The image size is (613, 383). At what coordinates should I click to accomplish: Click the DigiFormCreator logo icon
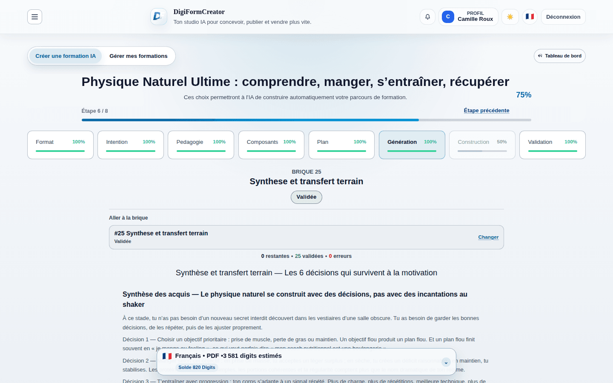click(159, 17)
